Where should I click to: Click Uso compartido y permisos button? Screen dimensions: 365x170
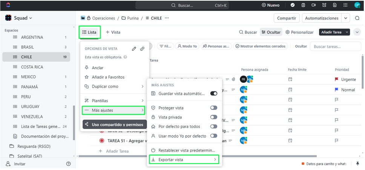pyautogui.click(x=115, y=124)
